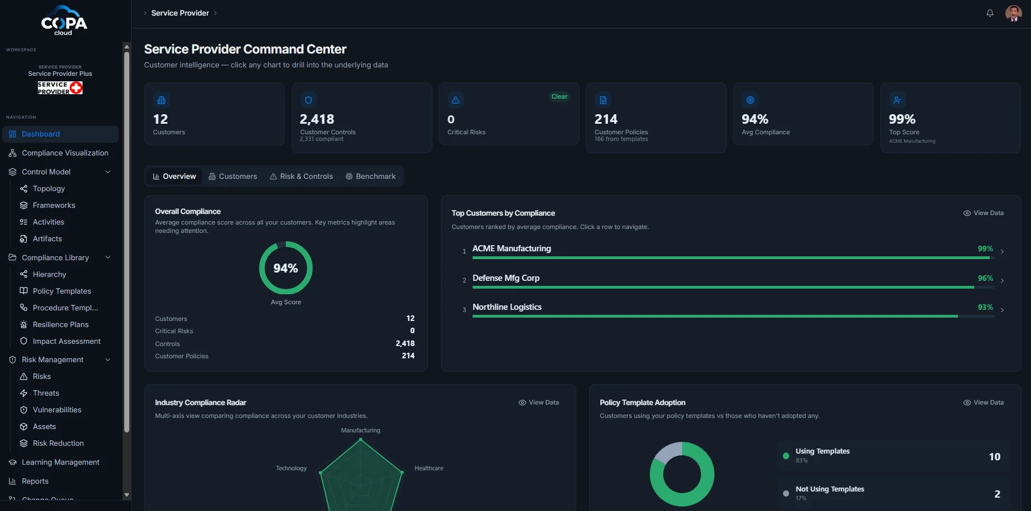This screenshot has height=511, width=1031.
Task: Switch to the Risk & Controls tab
Action: [301, 177]
